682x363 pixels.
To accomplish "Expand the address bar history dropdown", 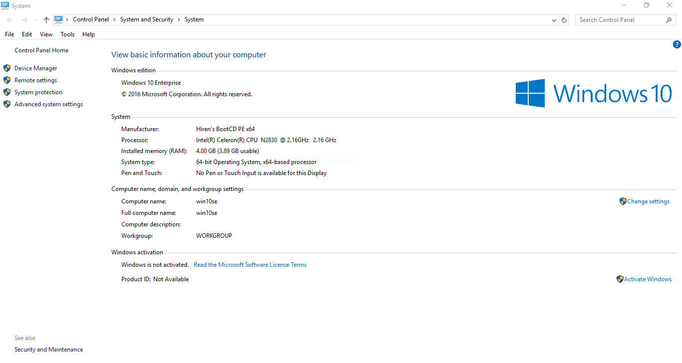I will (x=554, y=20).
